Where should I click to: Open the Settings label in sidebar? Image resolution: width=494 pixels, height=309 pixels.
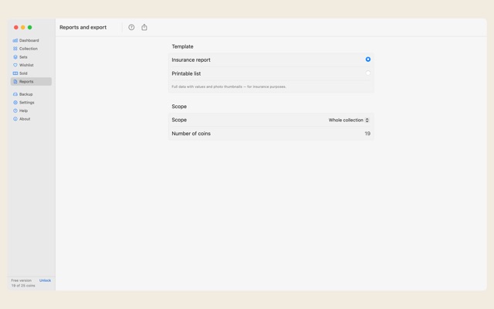[x=27, y=103]
